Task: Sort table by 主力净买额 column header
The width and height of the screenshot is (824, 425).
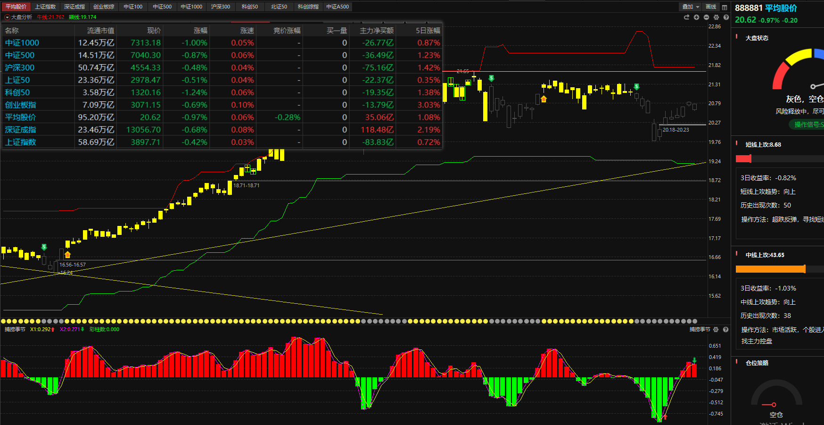Action: tap(377, 31)
